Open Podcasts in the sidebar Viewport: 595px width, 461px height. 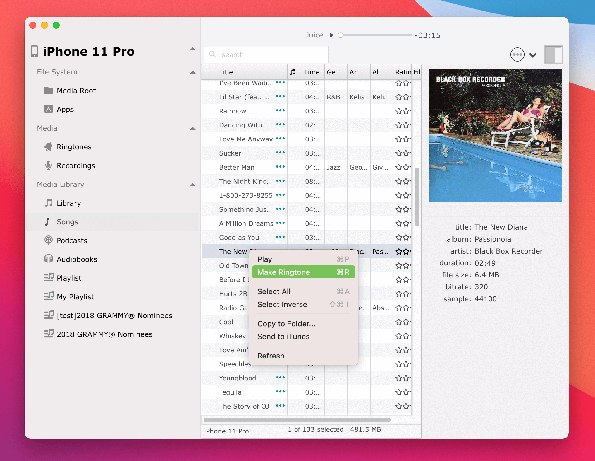(66, 240)
